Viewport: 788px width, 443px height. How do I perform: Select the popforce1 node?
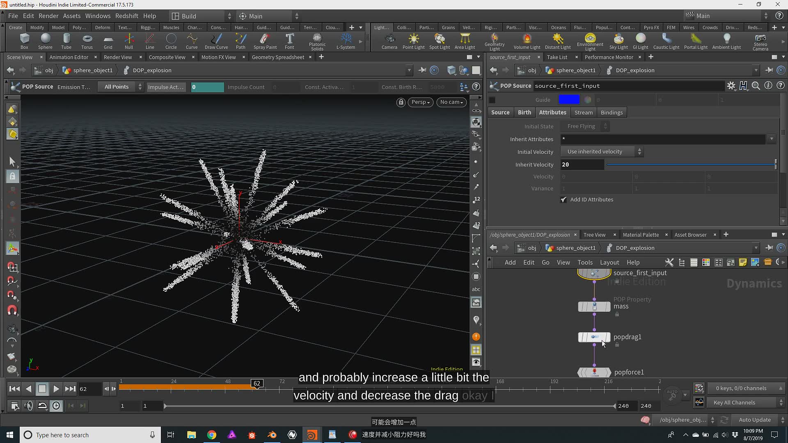tap(594, 372)
